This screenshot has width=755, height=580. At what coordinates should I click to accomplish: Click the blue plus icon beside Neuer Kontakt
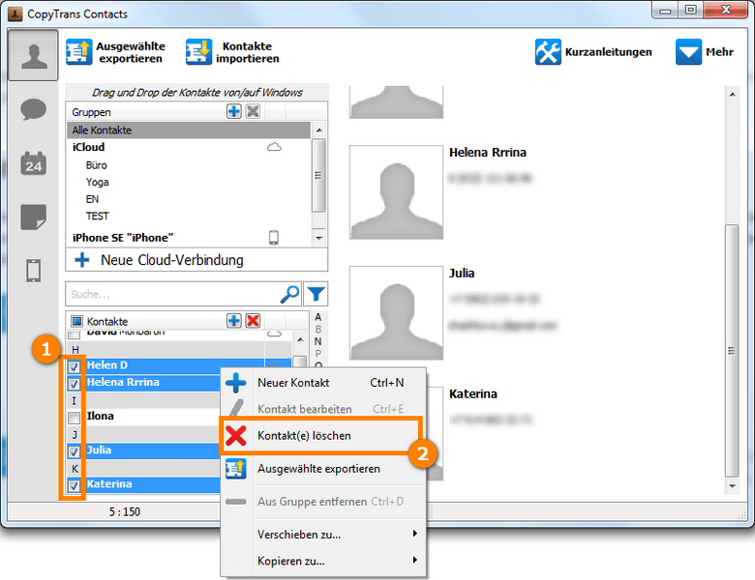pyautogui.click(x=236, y=383)
